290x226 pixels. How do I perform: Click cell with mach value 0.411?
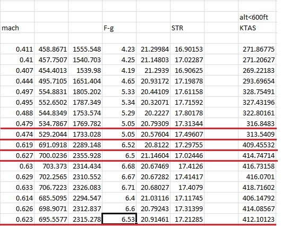pos(17,49)
